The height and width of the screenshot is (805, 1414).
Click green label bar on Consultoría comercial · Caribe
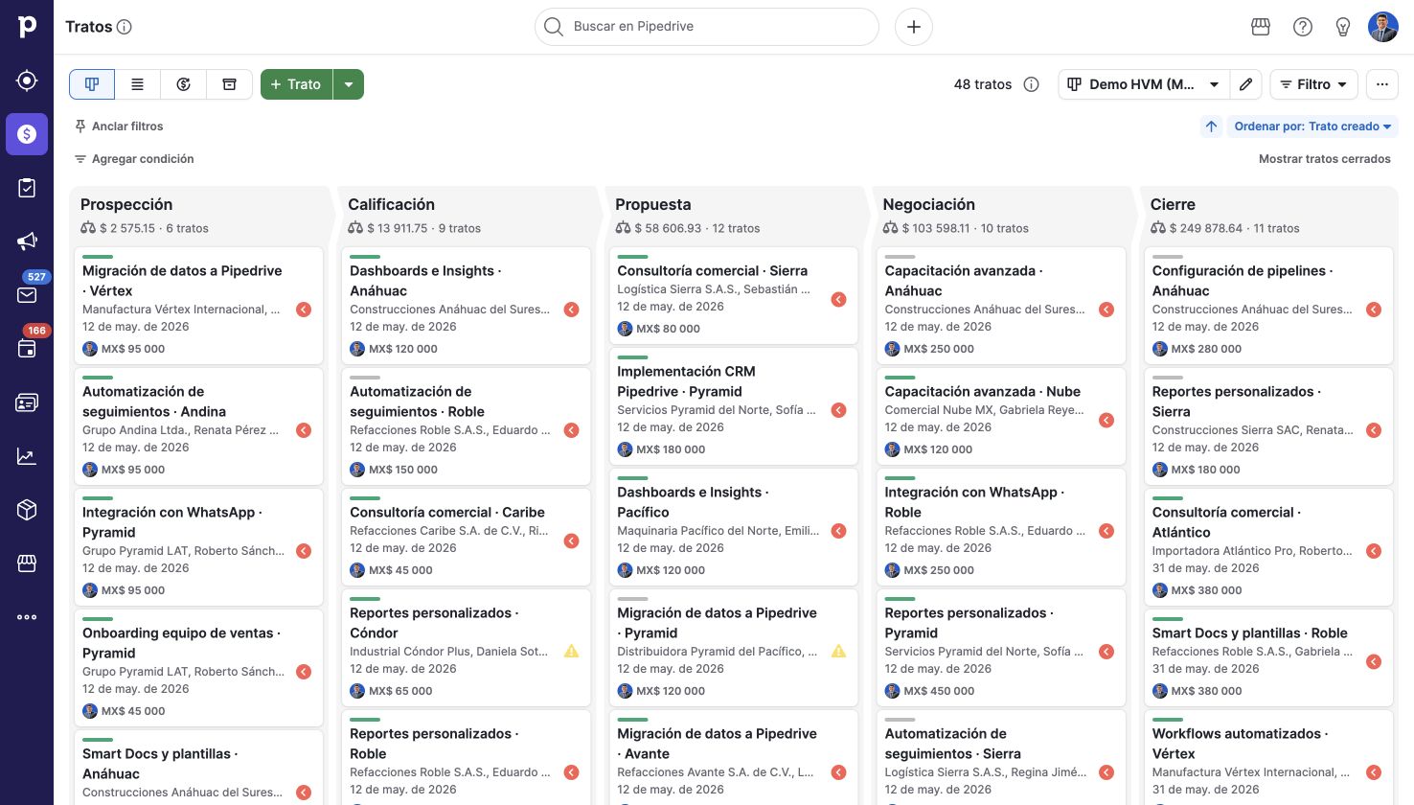click(x=365, y=498)
